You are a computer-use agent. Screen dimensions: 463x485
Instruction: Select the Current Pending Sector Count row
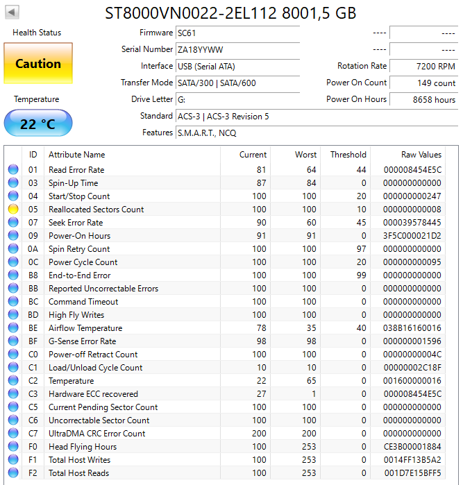[x=103, y=407]
